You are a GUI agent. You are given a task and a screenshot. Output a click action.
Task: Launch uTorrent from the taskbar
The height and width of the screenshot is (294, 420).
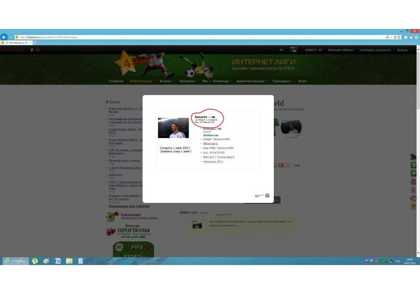click(35, 261)
